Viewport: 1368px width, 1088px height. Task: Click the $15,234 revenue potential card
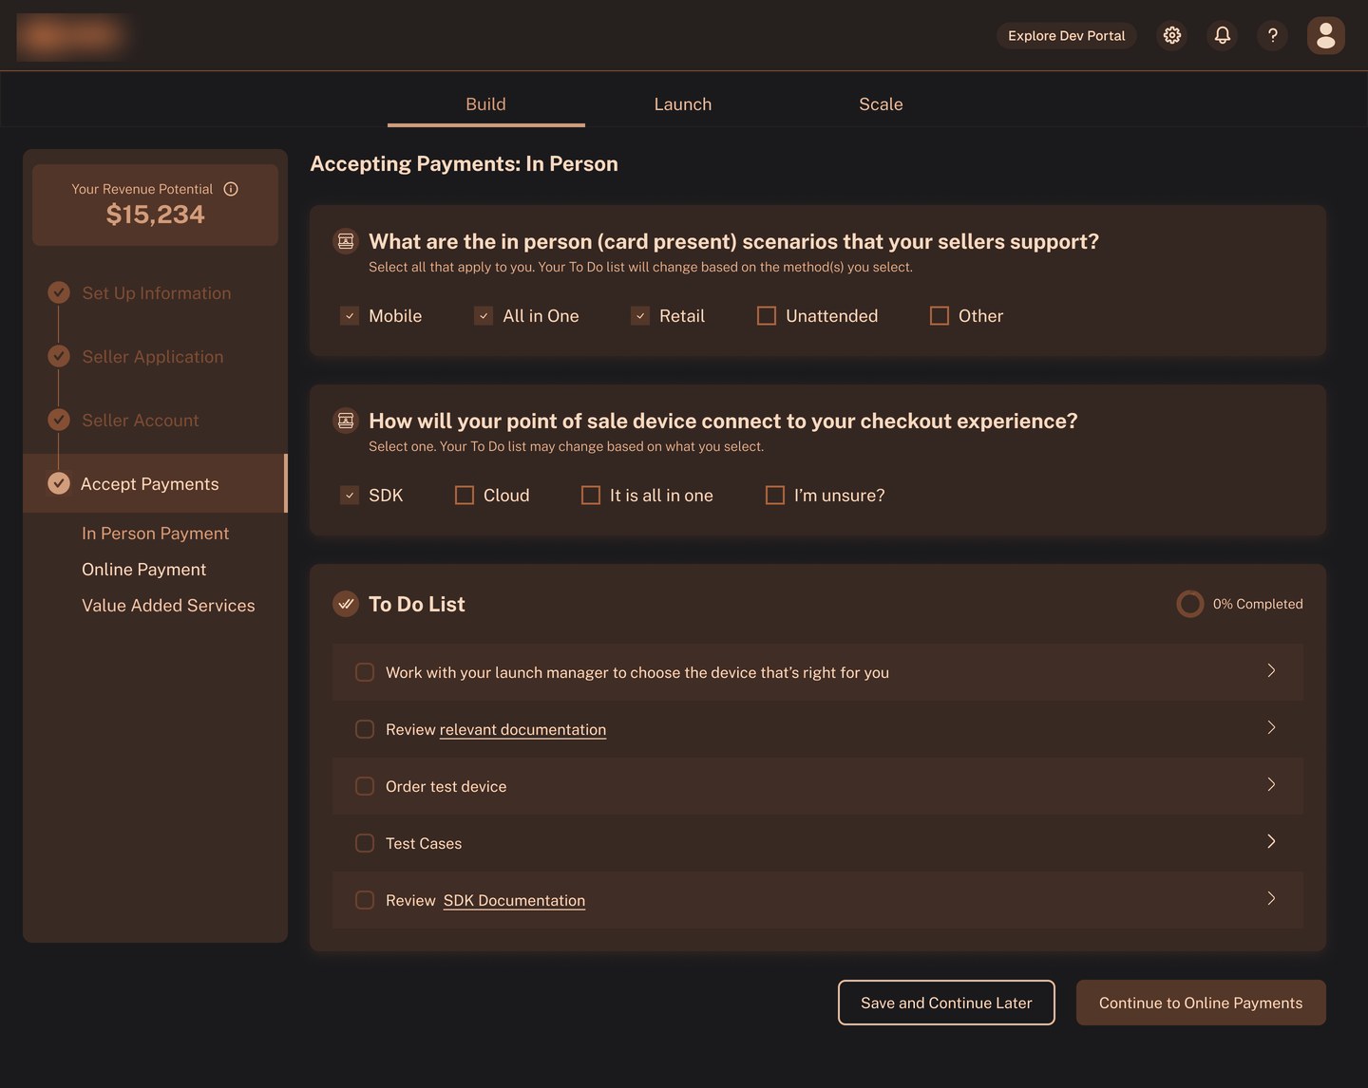click(x=155, y=205)
